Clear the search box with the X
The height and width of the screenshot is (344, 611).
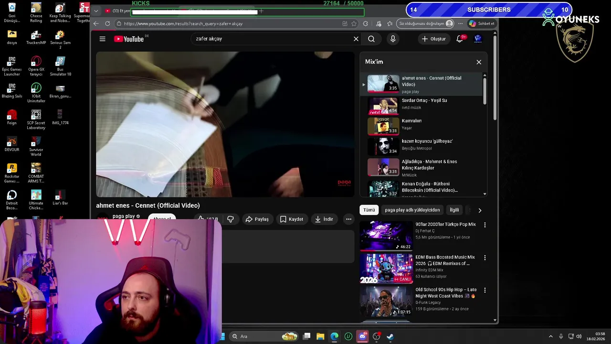(x=356, y=39)
